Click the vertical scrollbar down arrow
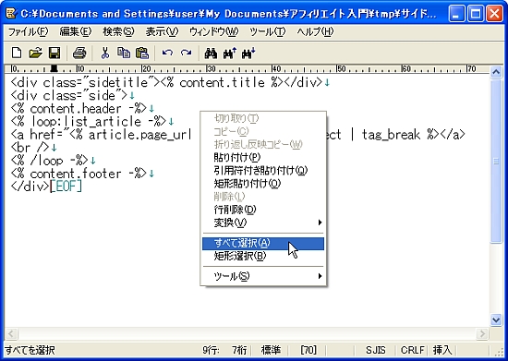 (496, 319)
